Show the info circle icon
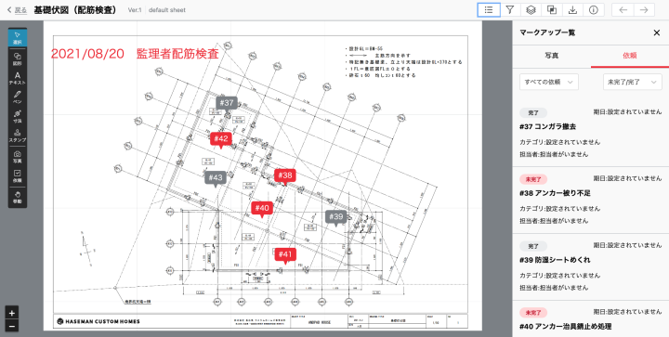This screenshot has height=337, width=669. [x=594, y=10]
